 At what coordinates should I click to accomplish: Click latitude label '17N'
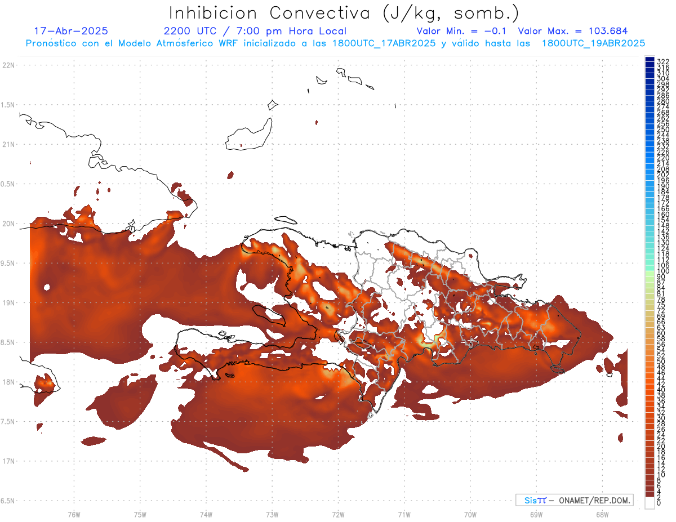(x=8, y=461)
